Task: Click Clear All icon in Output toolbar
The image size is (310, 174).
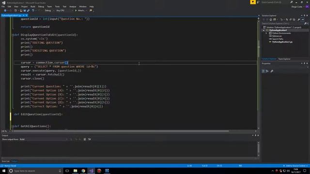Action: pos(85,139)
